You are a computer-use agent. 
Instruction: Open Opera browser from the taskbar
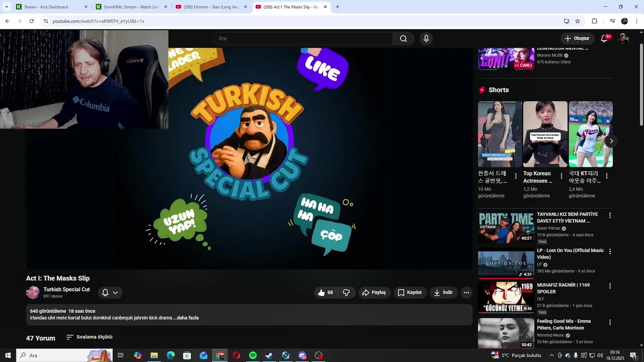tap(236, 355)
